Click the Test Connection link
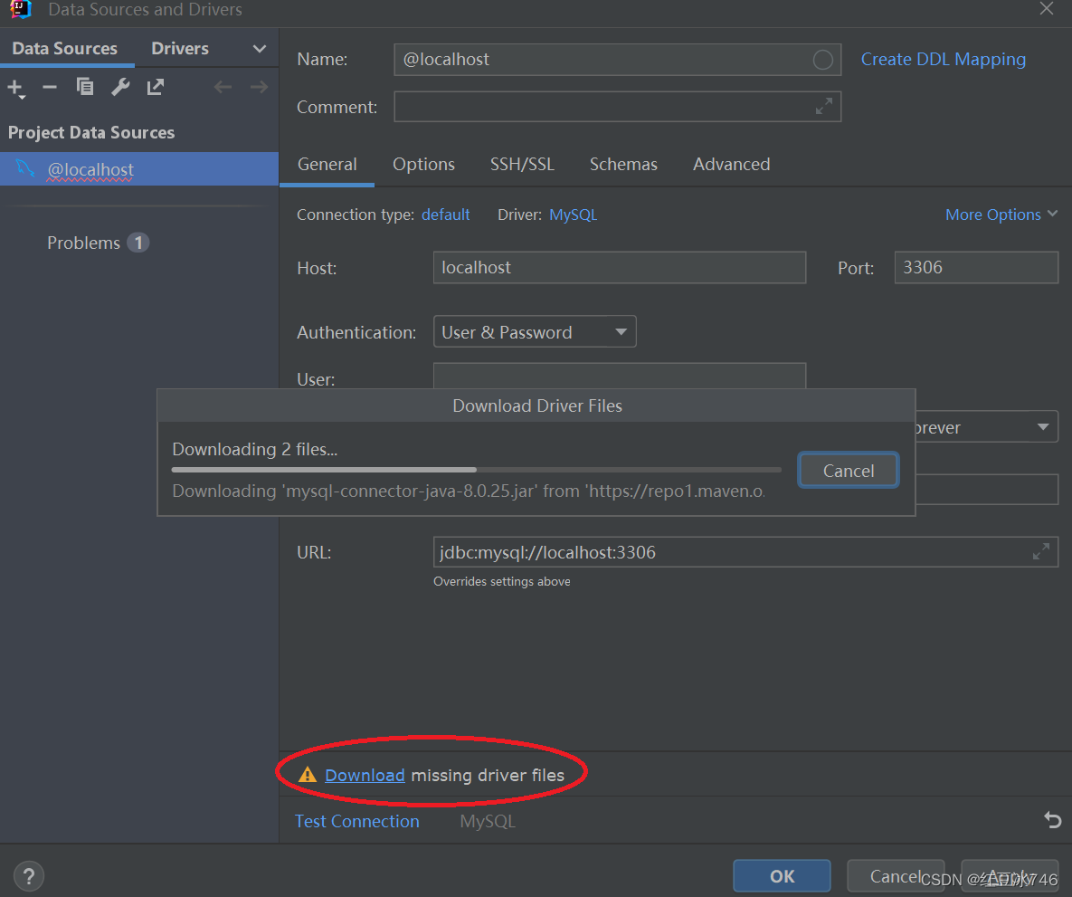Screen dimensions: 1072x897 tap(356, 820)
